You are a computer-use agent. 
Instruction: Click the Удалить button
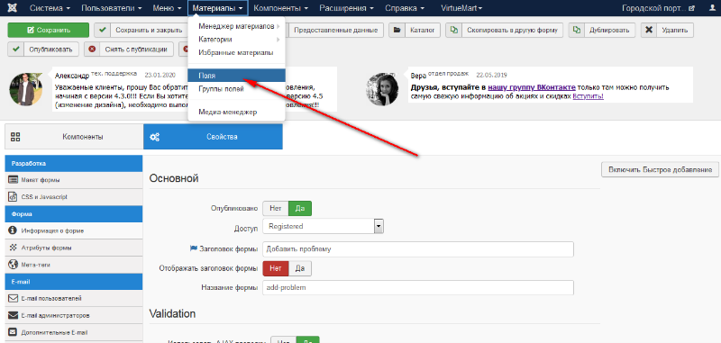click(667, 30)
